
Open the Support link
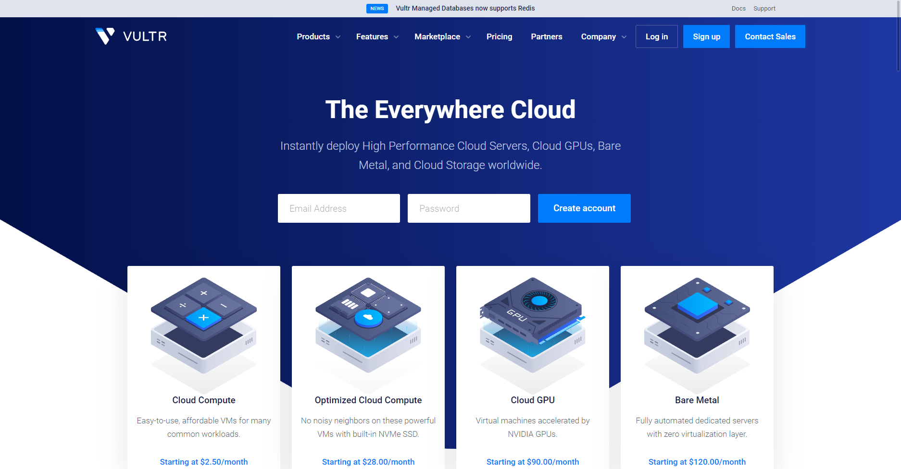(x=764, y=9)
